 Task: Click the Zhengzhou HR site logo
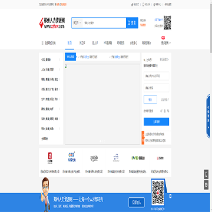coord(52,23)
